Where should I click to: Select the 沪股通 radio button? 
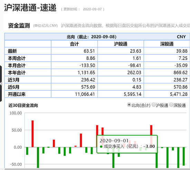click(x=153, y=105)
